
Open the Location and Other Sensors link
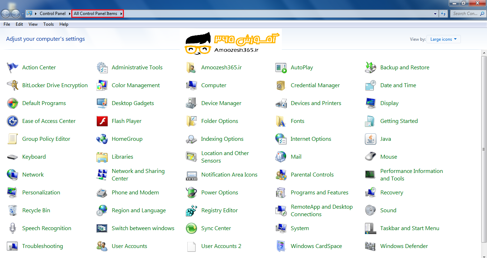pyautogui.click(x=225, y=157)
